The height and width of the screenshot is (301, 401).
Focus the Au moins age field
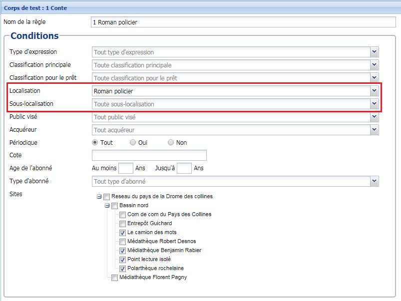click(126, 168)
